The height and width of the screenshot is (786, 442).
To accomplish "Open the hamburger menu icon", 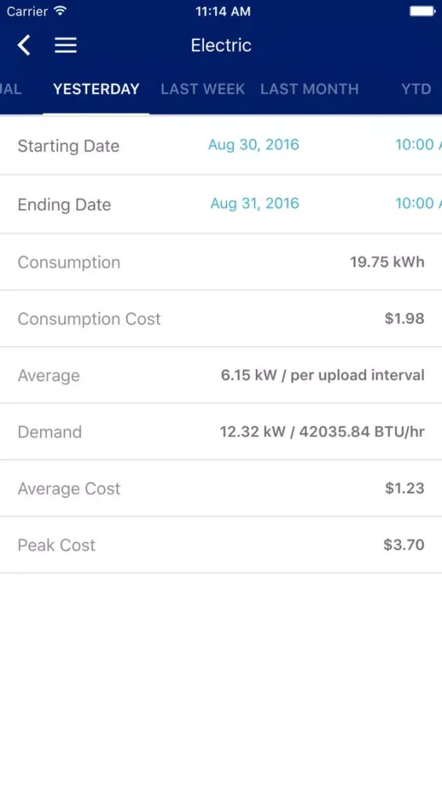I will [66, 45].
